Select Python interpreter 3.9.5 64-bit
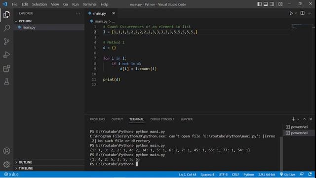 (x=267, y=175)
